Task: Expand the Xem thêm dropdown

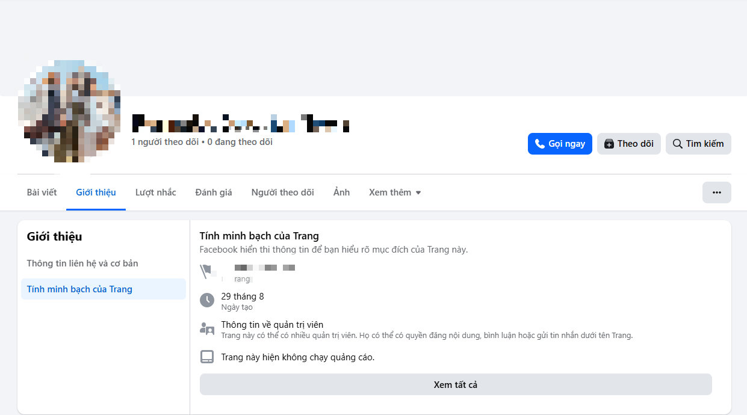Action: pos(395,192)
